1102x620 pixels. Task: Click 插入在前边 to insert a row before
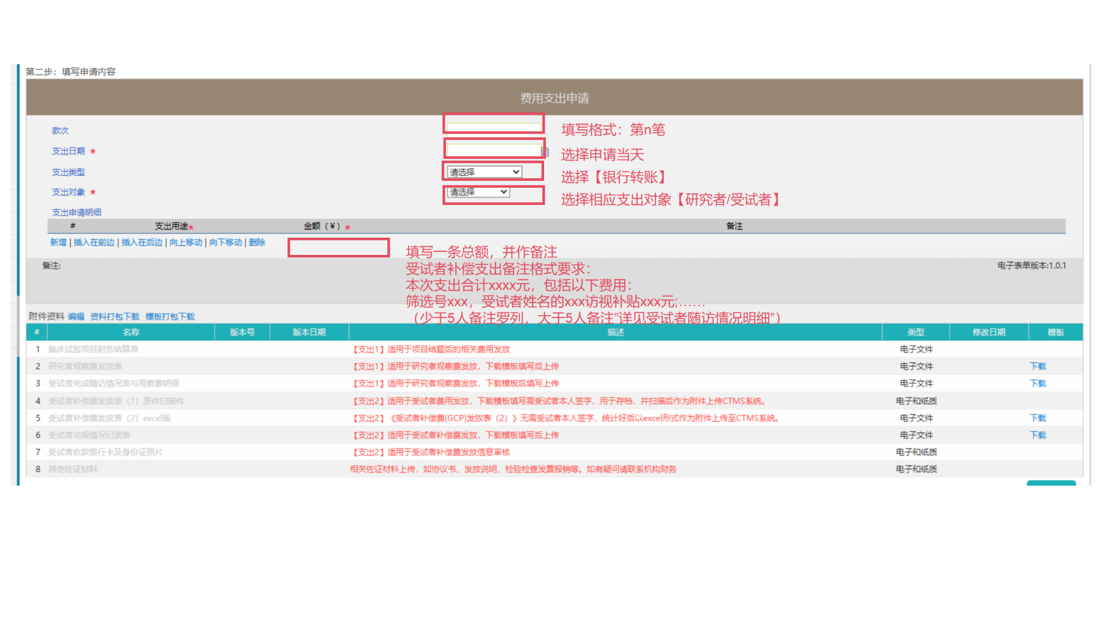(94, 242)
